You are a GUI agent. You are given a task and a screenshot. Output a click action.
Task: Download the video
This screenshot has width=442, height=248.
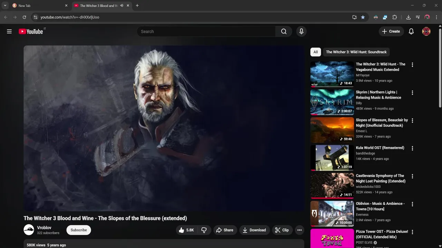pos(254,230)
